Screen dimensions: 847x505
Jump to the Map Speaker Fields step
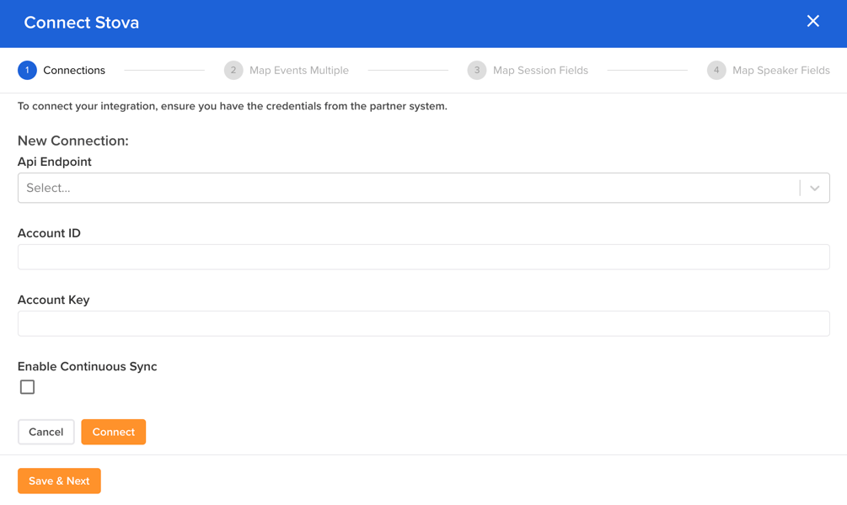pyautogui.click(x=780, y=71)
